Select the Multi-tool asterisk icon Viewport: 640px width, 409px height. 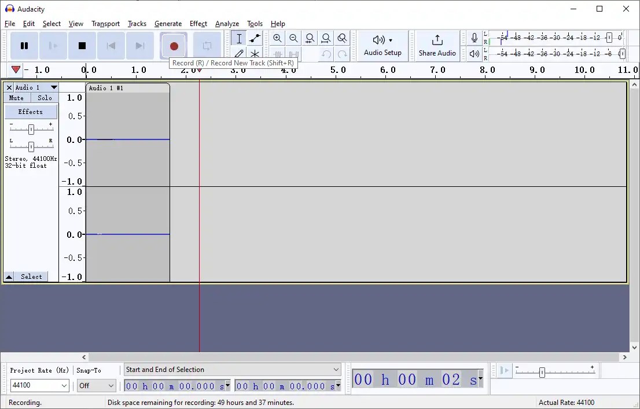255,53
